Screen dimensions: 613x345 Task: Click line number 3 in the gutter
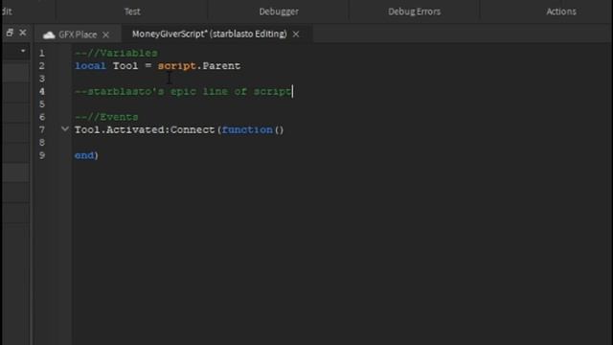coord(42,79)
